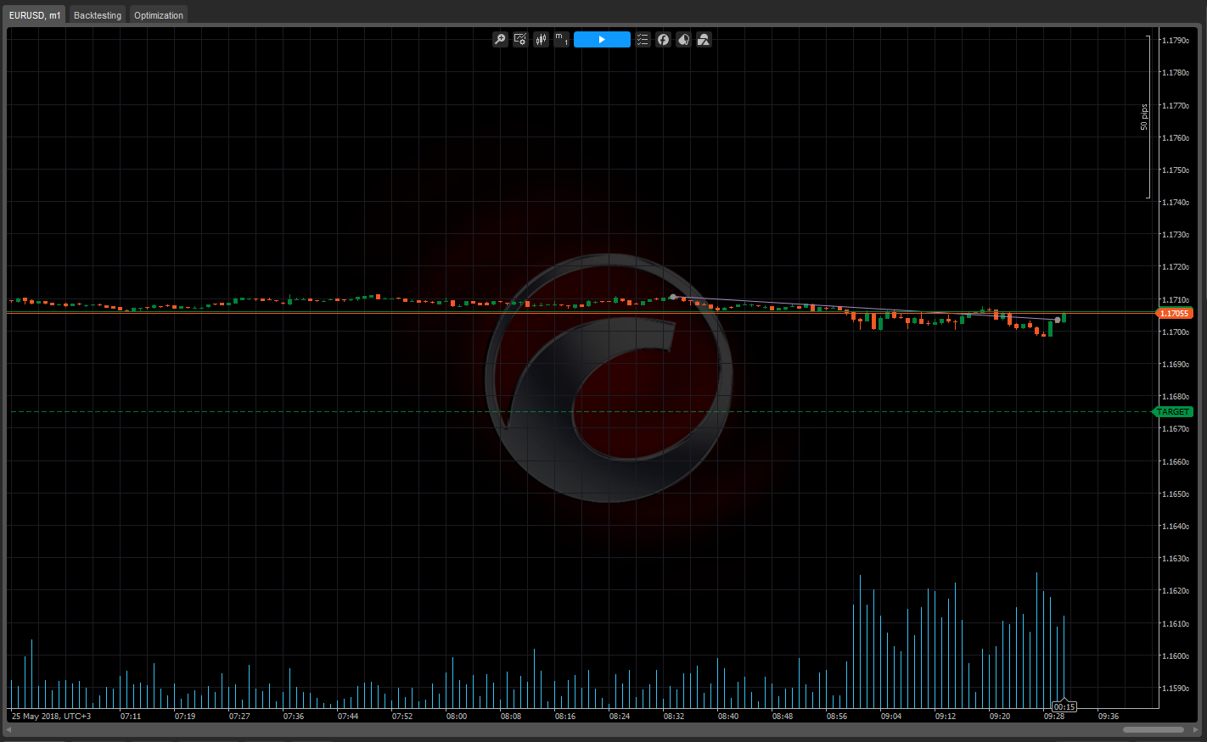Click the scroll left arrow

pos(9,729)
